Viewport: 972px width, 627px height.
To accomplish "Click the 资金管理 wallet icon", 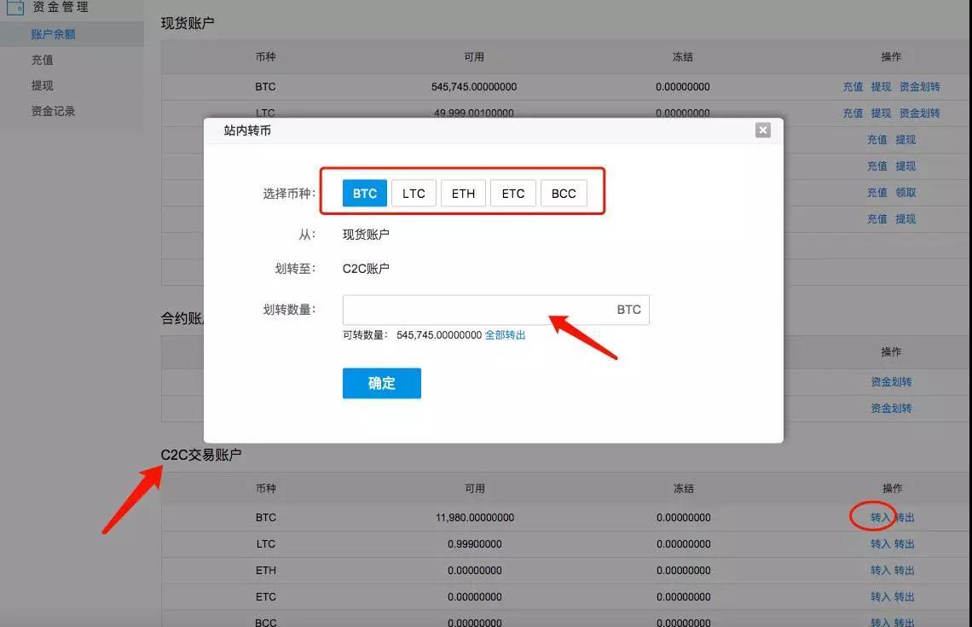I will point(15,8).
